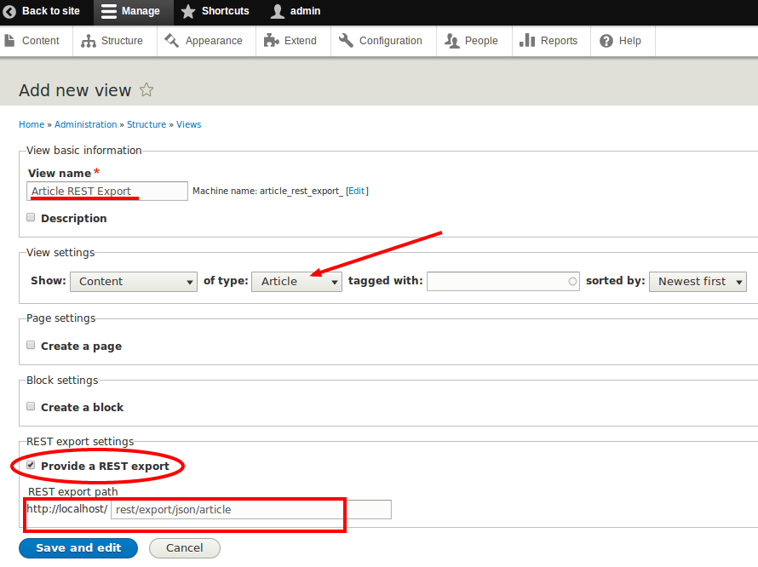Click the http://localhost/ prefix text
The height and width of the screenshot is (567, 758).
[x=67, y=508]
